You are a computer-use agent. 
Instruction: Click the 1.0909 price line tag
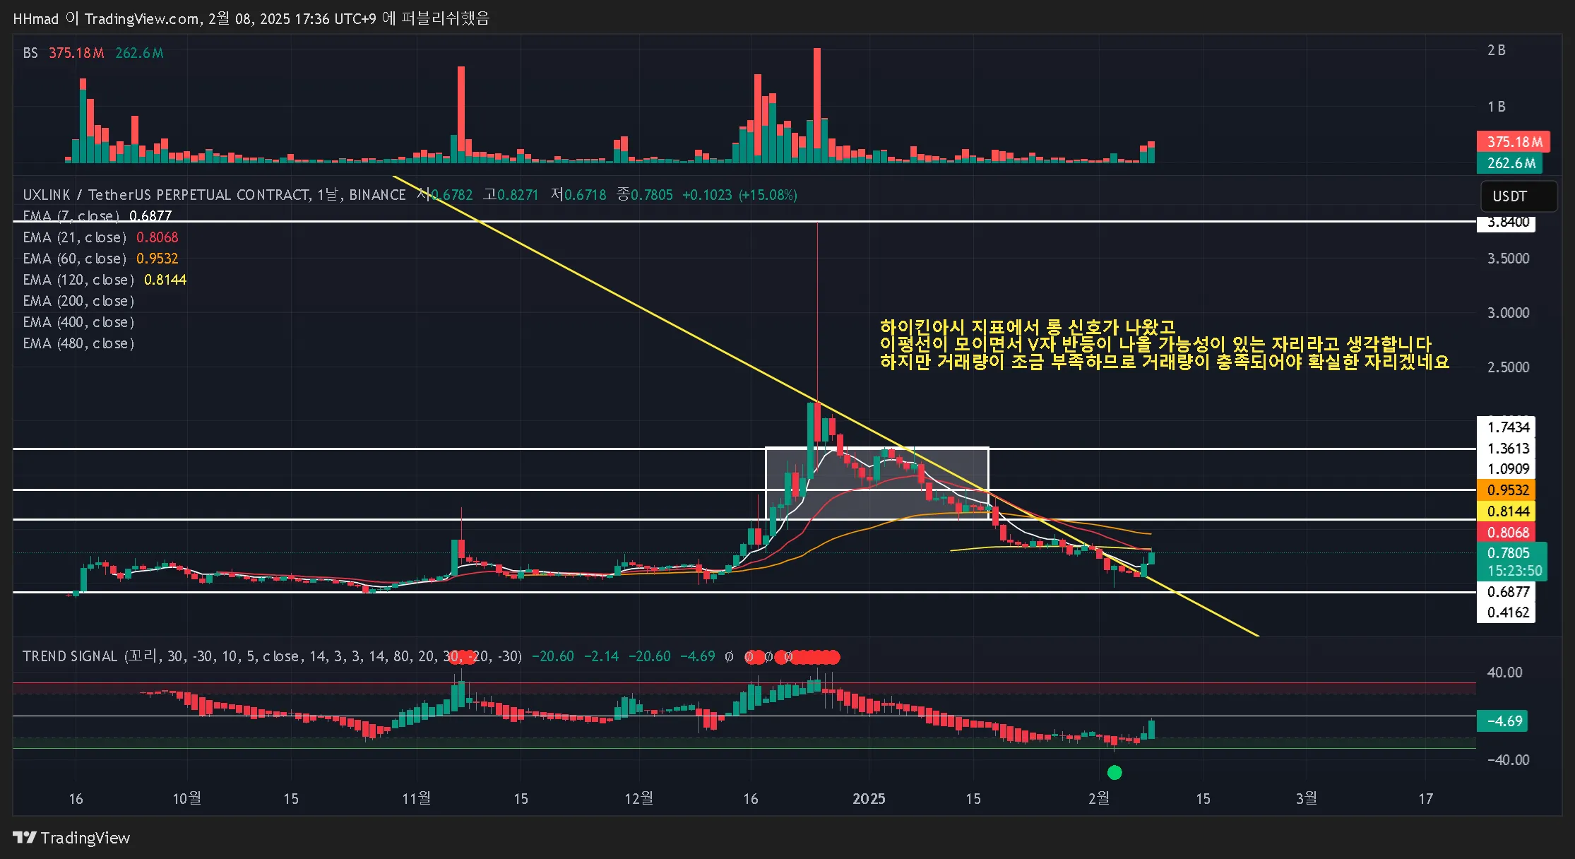1506,469
